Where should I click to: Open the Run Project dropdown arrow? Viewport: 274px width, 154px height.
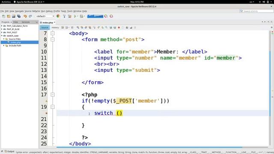[77, 16]
